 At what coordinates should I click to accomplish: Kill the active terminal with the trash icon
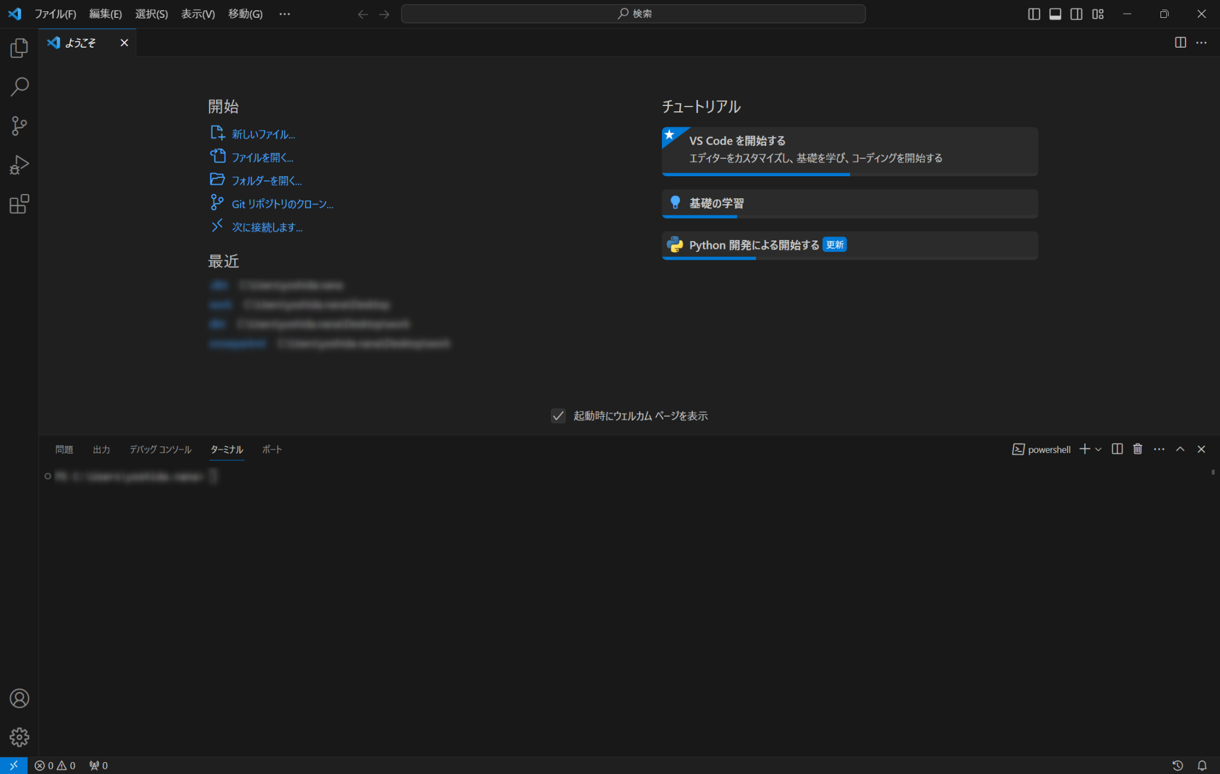(x=1137, y=449)
